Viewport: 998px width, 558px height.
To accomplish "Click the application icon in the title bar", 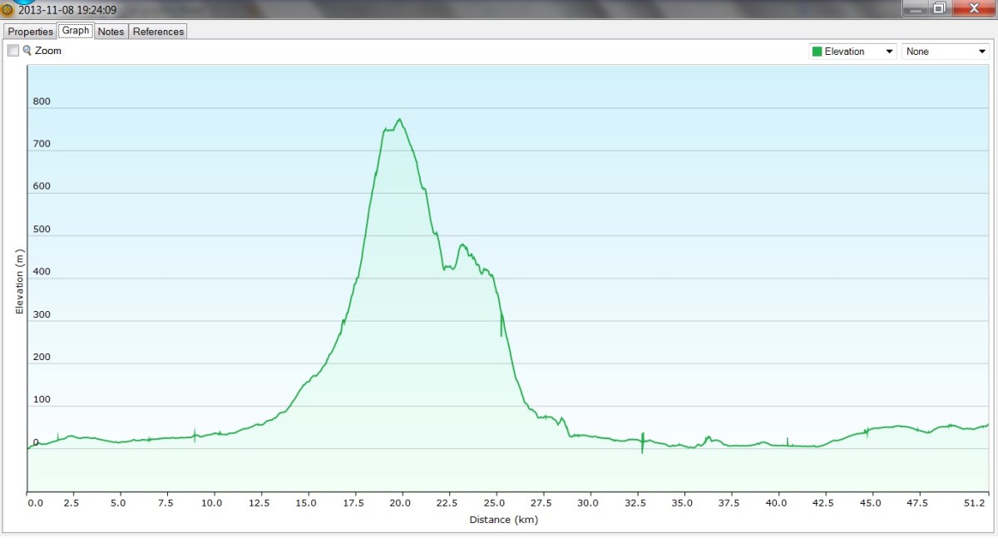I will click(7, 10).
